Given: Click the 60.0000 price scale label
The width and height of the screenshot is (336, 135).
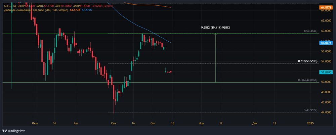Looking at the screenshot, I should (x=326, y=31).
